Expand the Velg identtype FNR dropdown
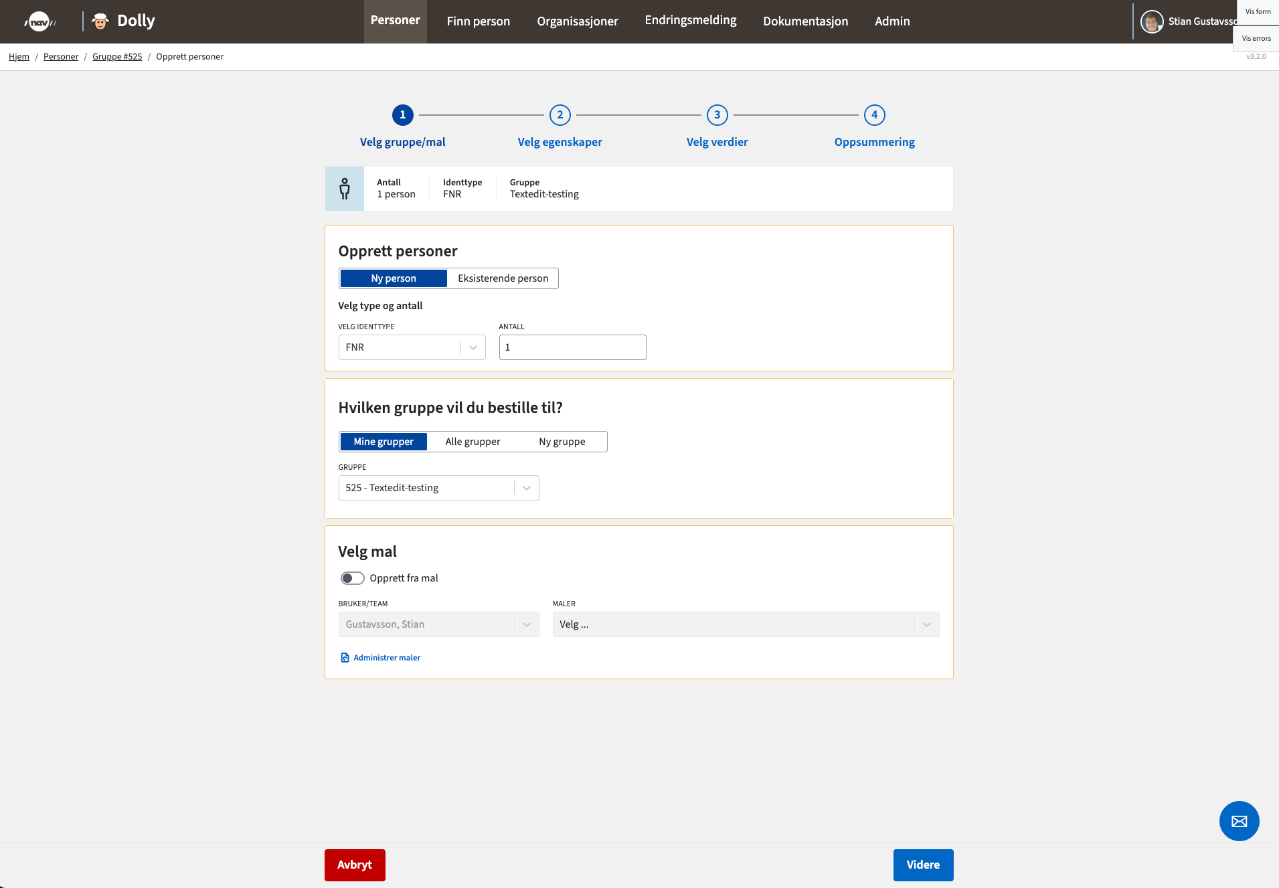1279x888 pixels. tap(412, 347)
